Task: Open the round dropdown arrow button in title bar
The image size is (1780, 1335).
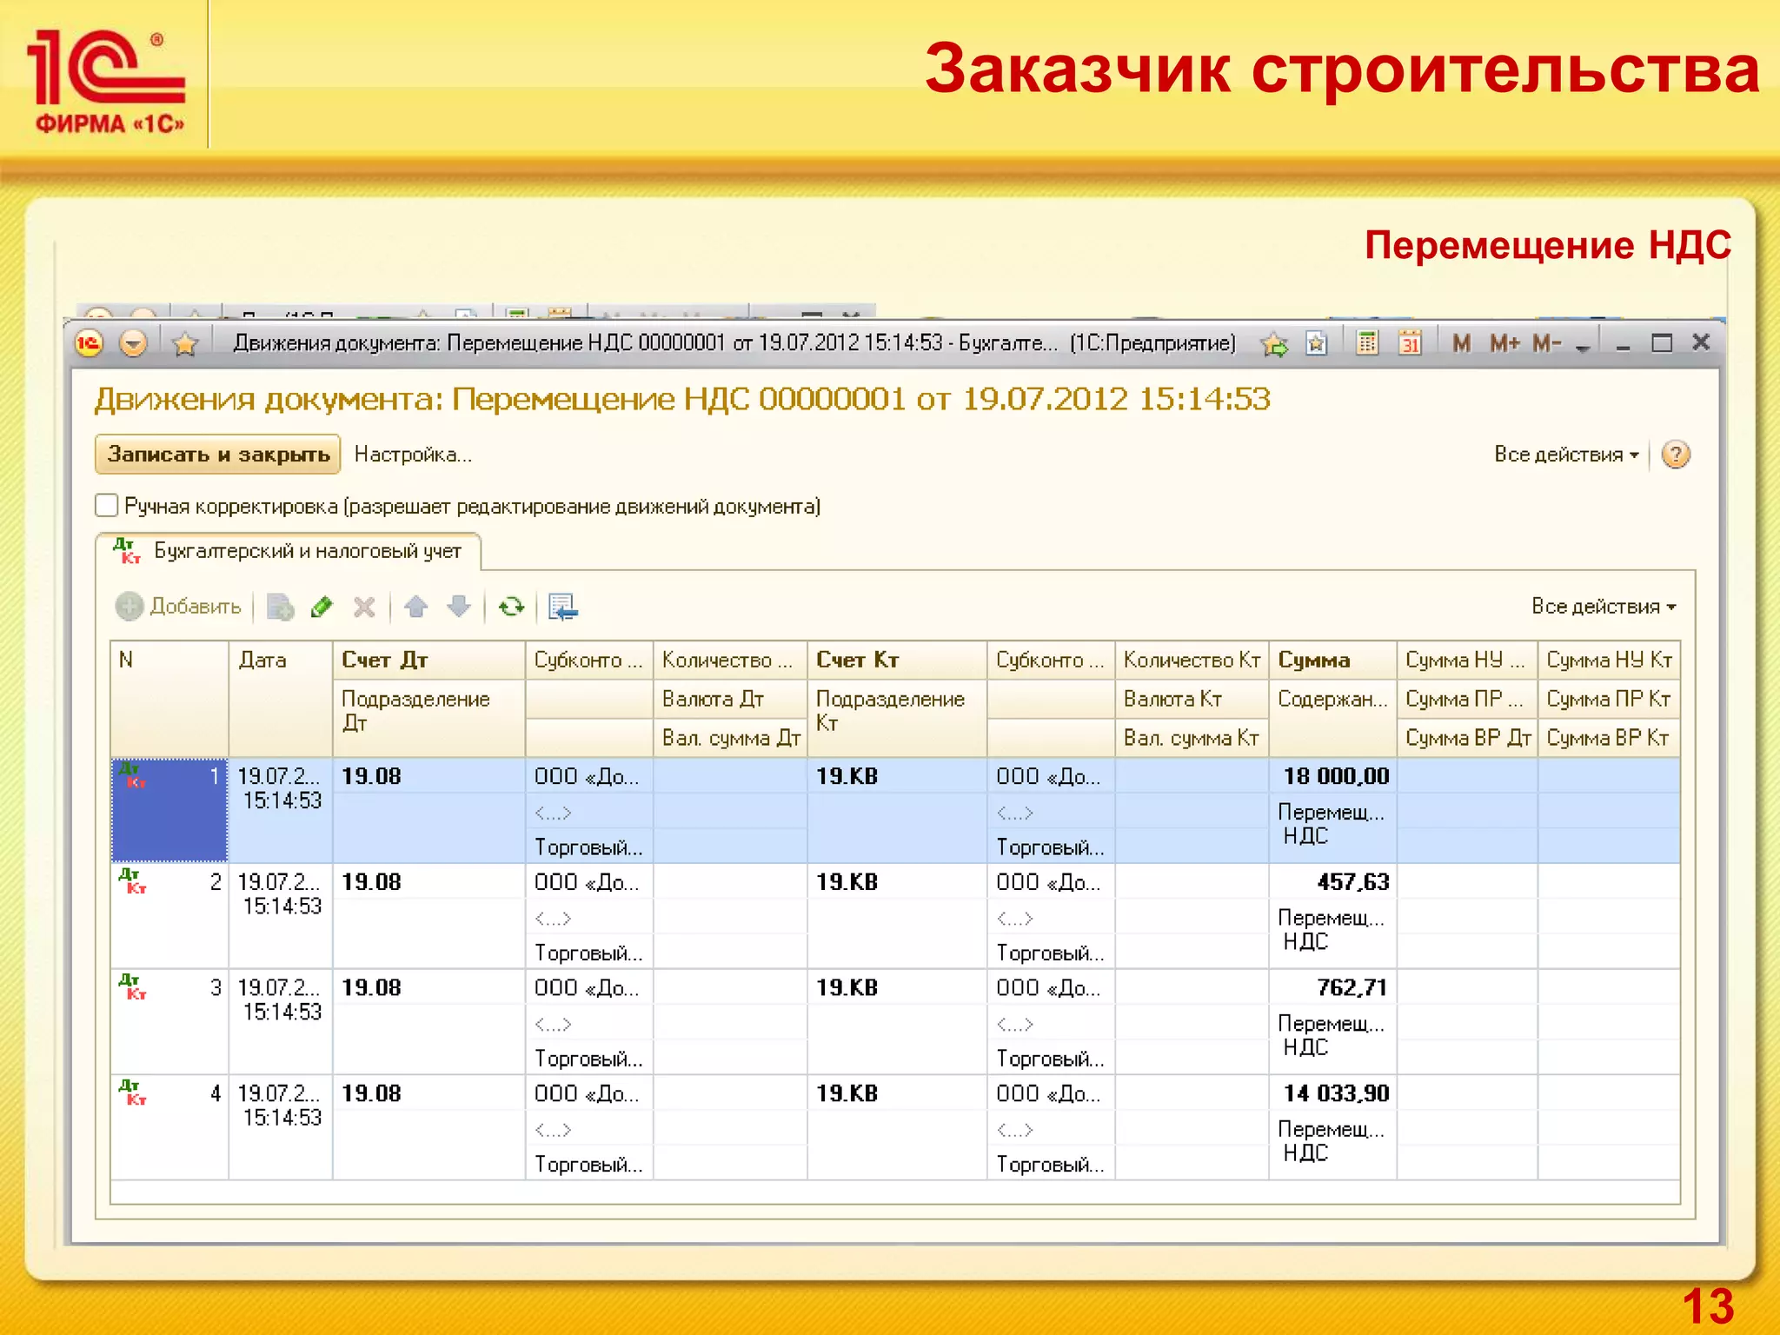Action: tap(133, 343)
